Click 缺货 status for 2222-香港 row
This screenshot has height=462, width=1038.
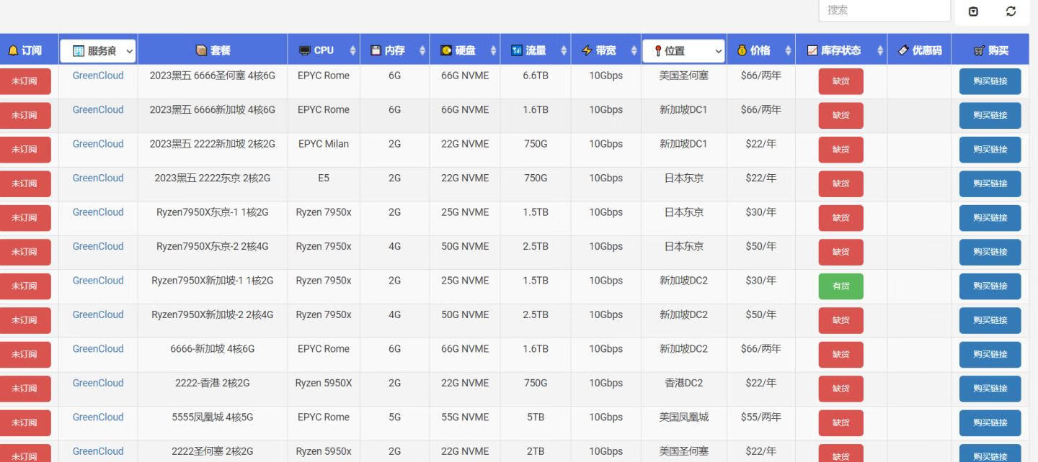(x=840, y=389)
